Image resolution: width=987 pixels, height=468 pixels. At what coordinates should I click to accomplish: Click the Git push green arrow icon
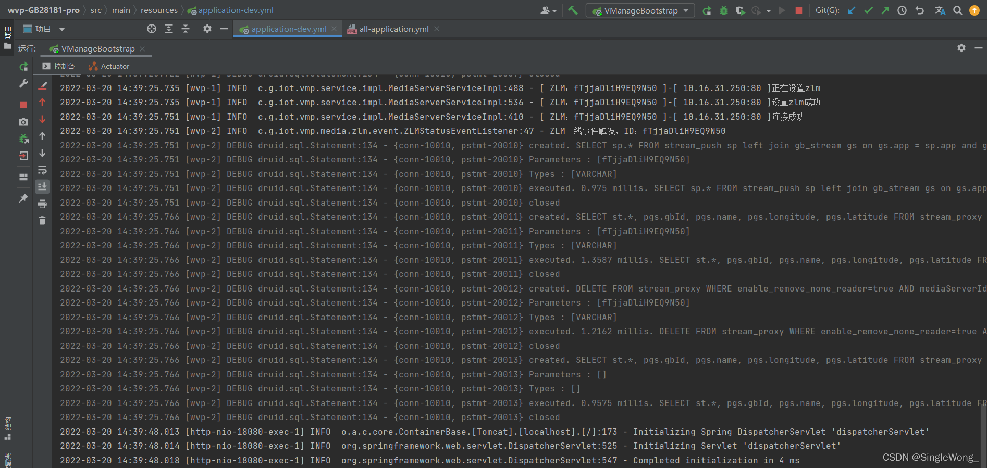pos(885,10)
